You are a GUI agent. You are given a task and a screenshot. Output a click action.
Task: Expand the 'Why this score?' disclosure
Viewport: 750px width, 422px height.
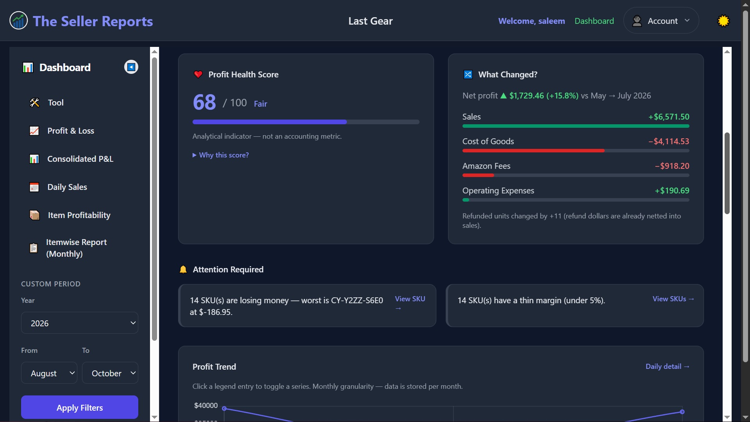tap(221, 155)
